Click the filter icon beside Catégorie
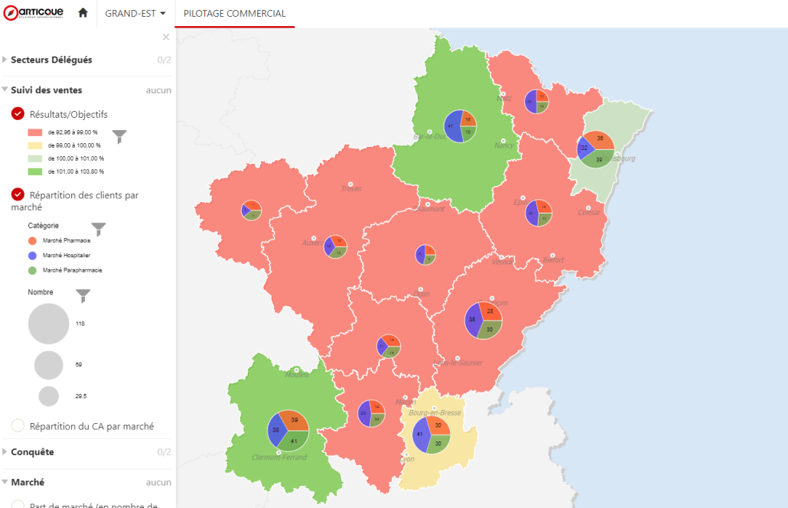 pyautogui.click(x=99, y=229)
